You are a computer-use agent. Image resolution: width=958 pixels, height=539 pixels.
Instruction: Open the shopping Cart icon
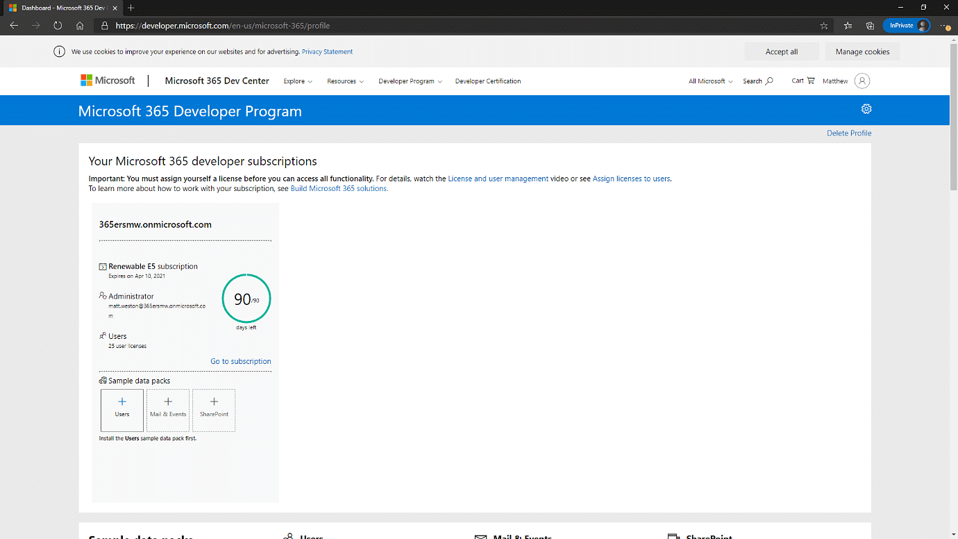810,81
